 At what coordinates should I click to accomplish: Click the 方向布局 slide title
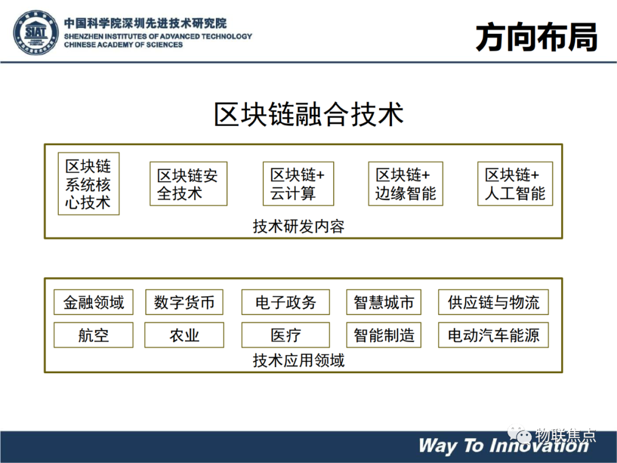(536, 37)
